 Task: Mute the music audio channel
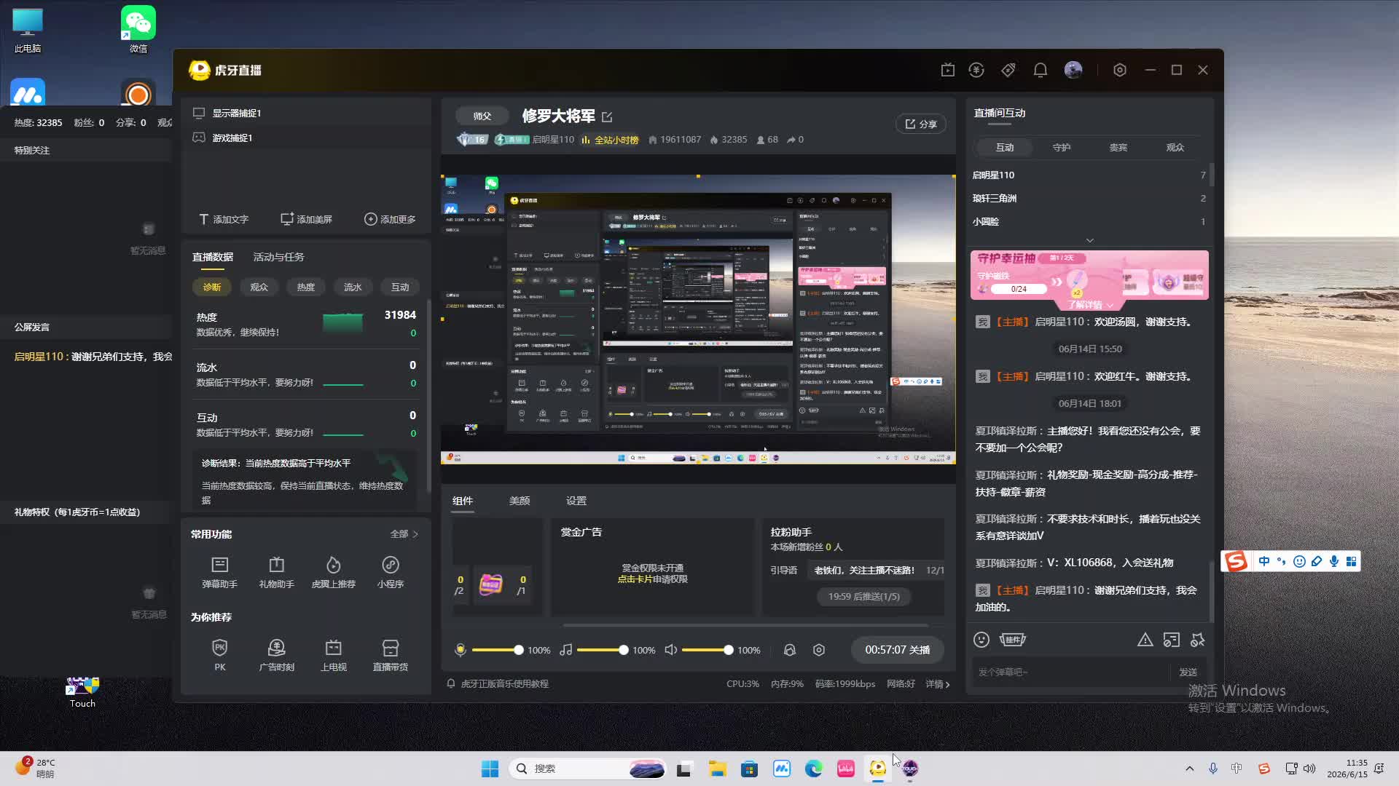566,650
